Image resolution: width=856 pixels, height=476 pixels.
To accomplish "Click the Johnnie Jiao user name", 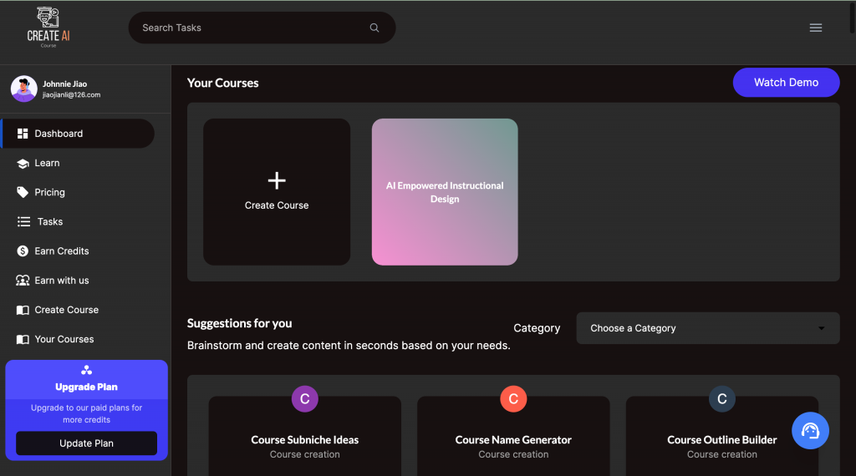I will pyautogui.click(x=65, y=84).
